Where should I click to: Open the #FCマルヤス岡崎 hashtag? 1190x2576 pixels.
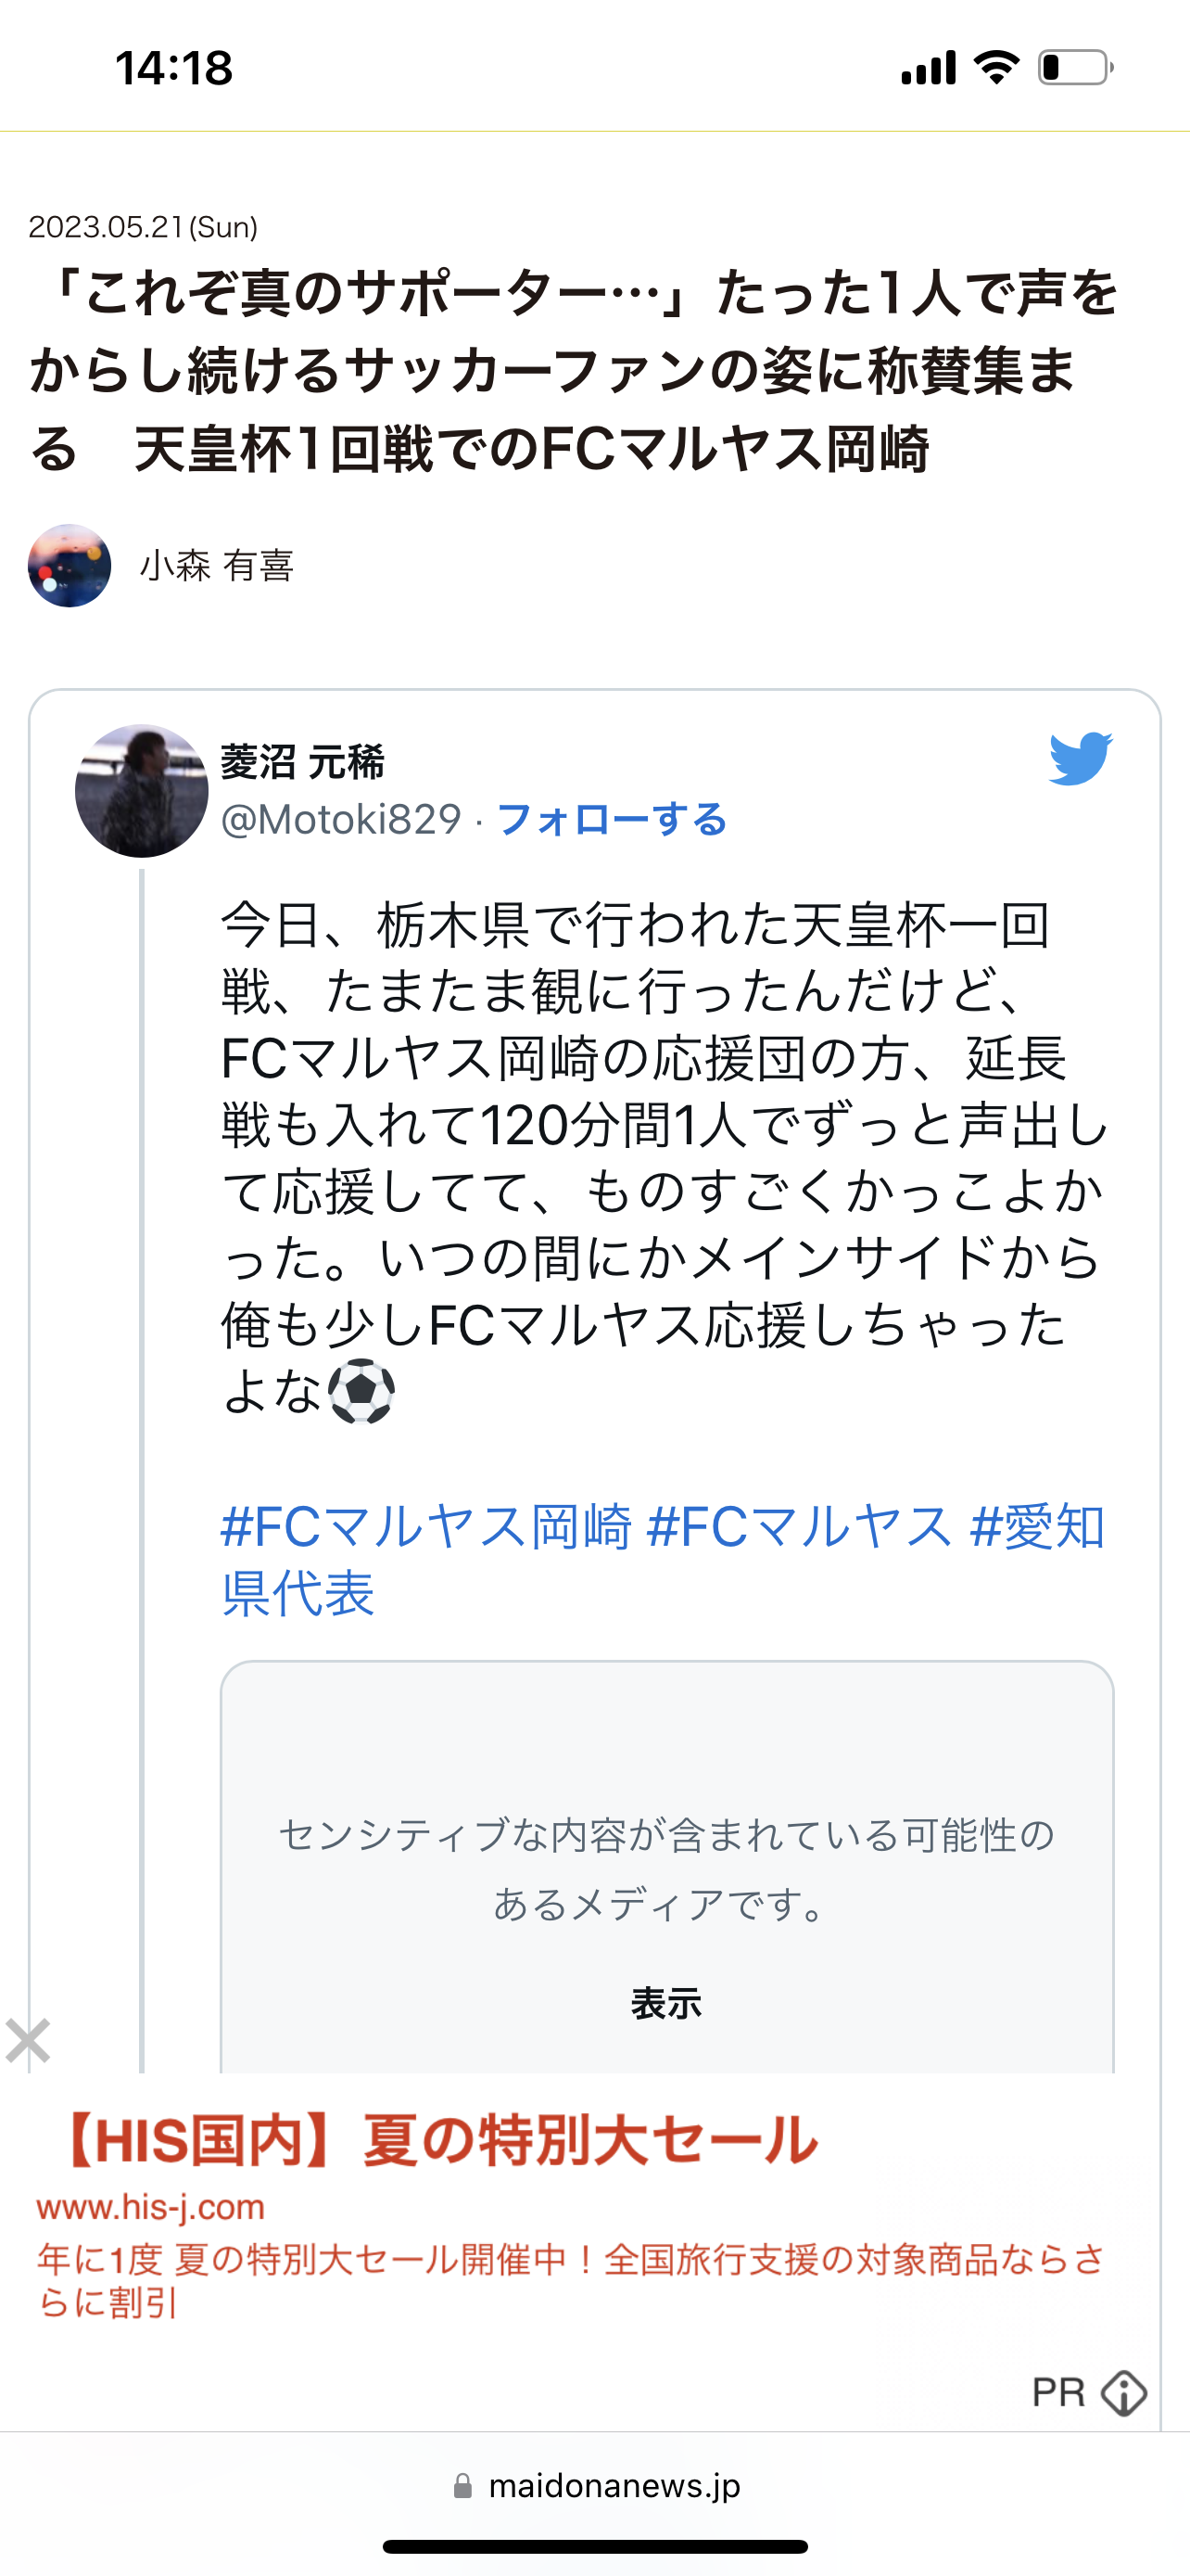(425, 1527)
